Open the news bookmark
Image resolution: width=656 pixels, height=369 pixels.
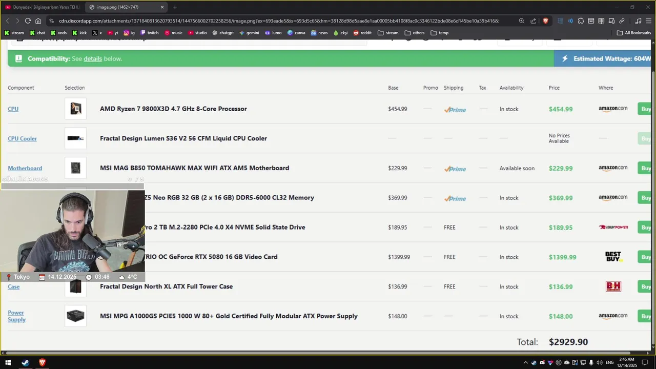coord(319,33)
